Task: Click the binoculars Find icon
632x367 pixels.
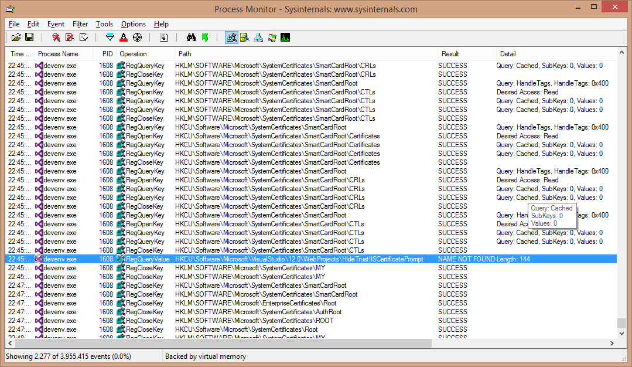Action: coord(191,38)
